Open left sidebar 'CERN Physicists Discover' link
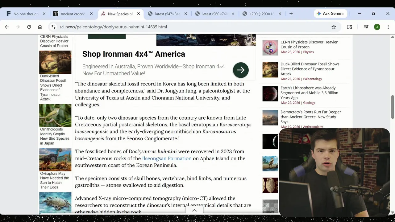This screenshot has height=222, width=395. 54,41
